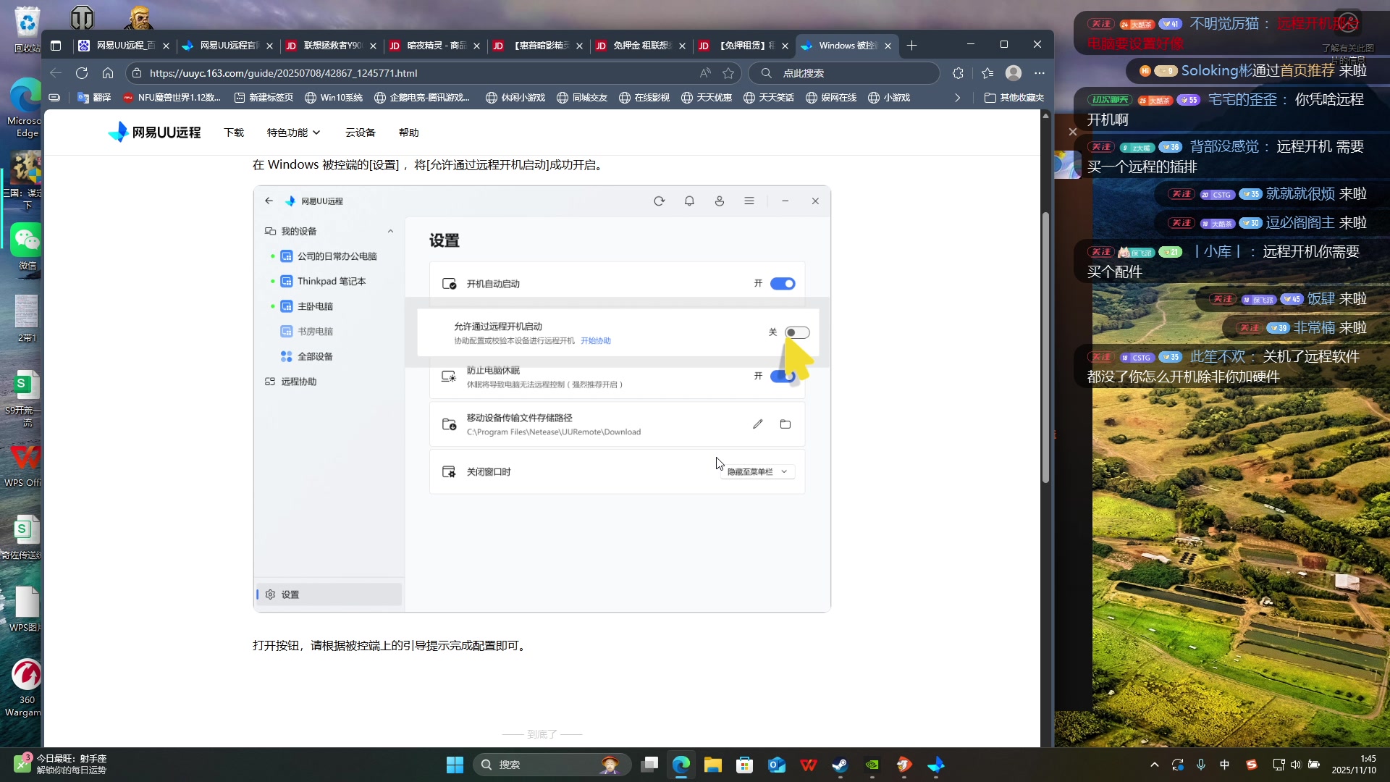This screenshot has width=1390, height=782.
Task: Disable the 开机自动启动 toggle
Action: click(783, 283)
